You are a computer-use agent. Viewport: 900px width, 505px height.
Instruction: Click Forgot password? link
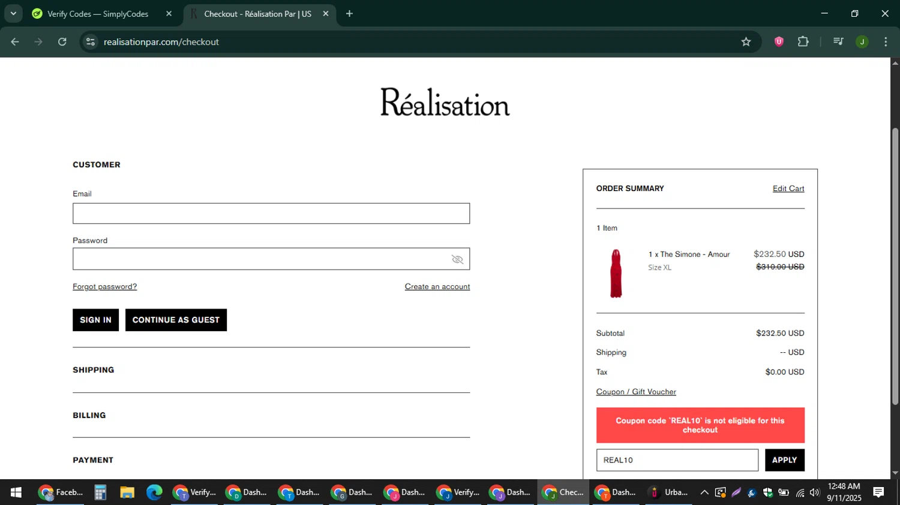(x=105, y=287)
